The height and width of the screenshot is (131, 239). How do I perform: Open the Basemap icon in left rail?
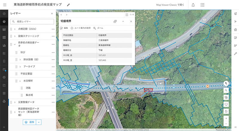[4, 38]
